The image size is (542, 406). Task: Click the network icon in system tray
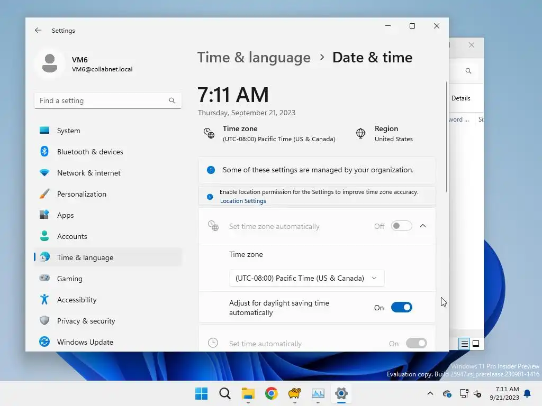point(464,393)
